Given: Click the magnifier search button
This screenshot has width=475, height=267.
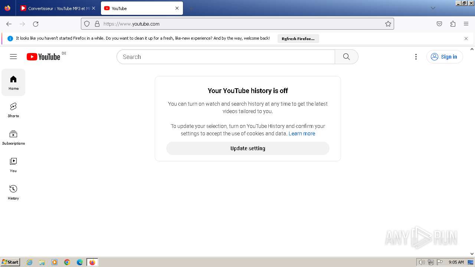Looking at the screenshot, I should [347, 57].
